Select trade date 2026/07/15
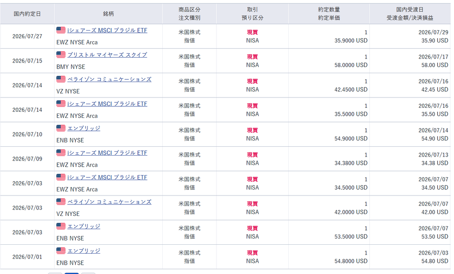This screenshot has height=274, width=454. point(27,61)
